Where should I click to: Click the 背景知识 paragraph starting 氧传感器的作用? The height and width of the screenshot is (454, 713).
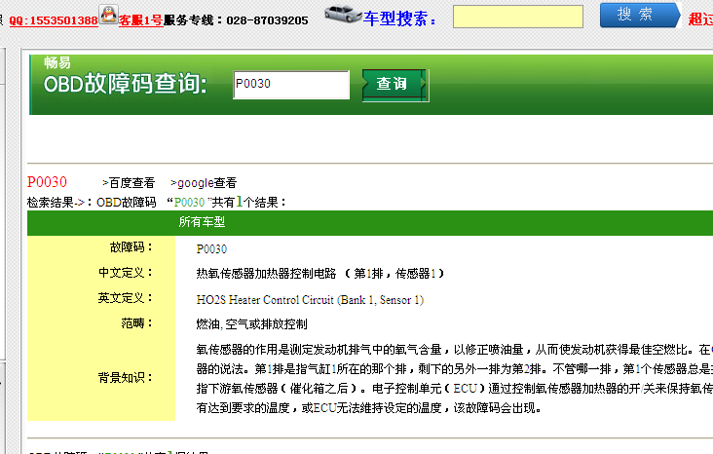(455, 379)
